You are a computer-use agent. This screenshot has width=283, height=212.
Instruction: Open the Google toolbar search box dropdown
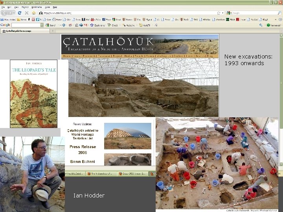(x=42, y=25)
